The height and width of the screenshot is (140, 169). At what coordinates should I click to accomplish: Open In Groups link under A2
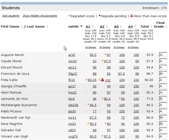pos(105,47)
